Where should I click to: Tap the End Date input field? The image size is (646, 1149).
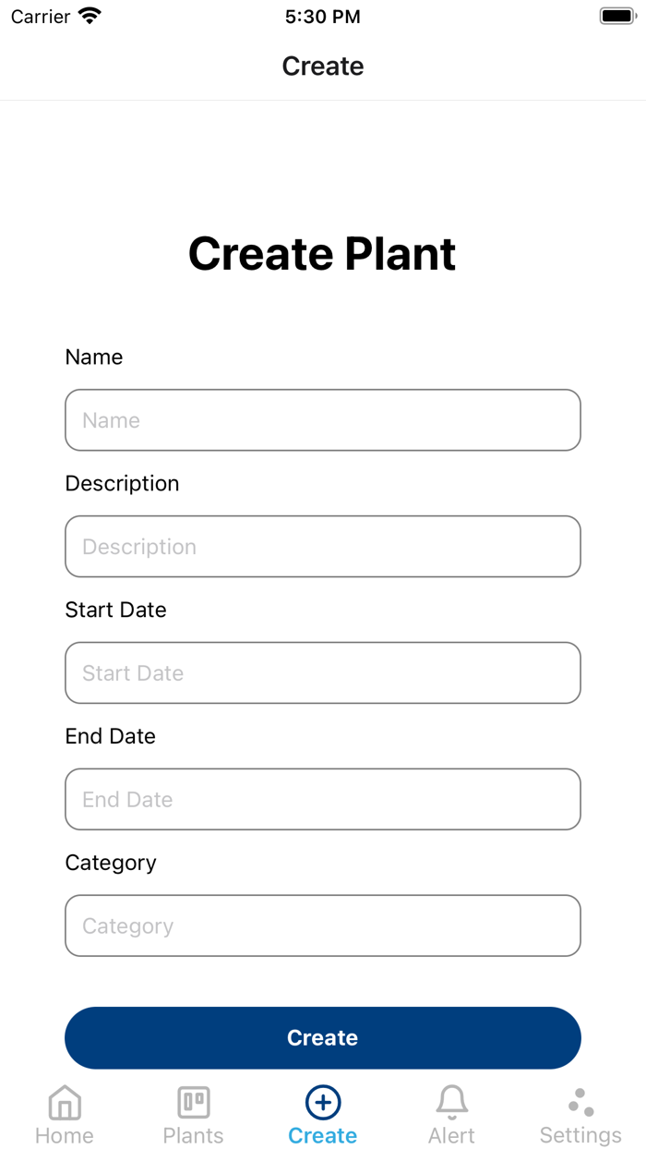(323, 800)
